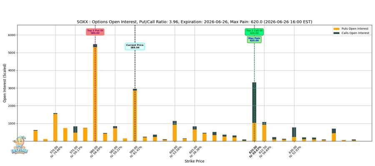375x166 pixels.
Task: Click the dark call segment of the 630 strike bar
Action: click(x=294, y=132)
